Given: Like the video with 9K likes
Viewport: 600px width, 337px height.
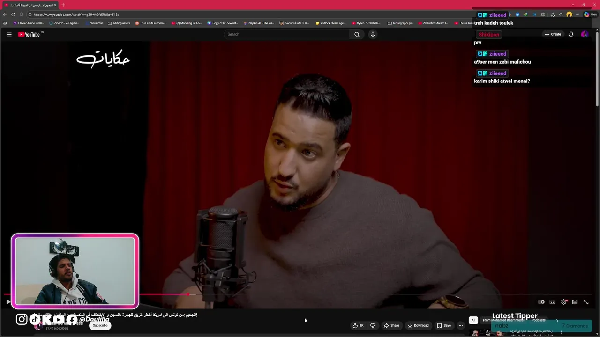Looking at the screenshot, I should tap(358, 325).
